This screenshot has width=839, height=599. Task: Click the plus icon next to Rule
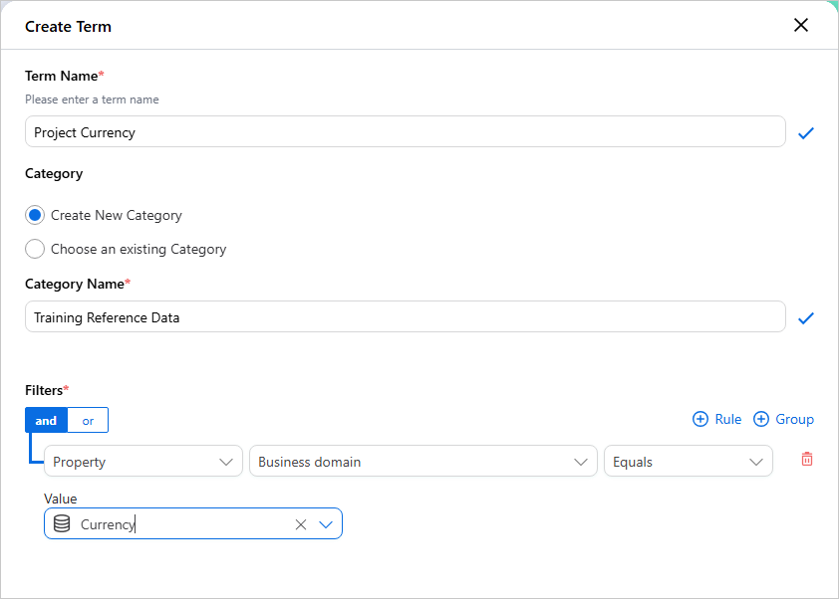tap(700, 419)
